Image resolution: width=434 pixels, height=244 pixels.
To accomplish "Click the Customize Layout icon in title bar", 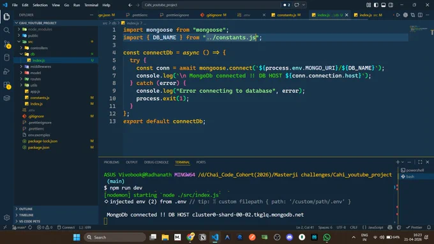I will coord(369,5).
